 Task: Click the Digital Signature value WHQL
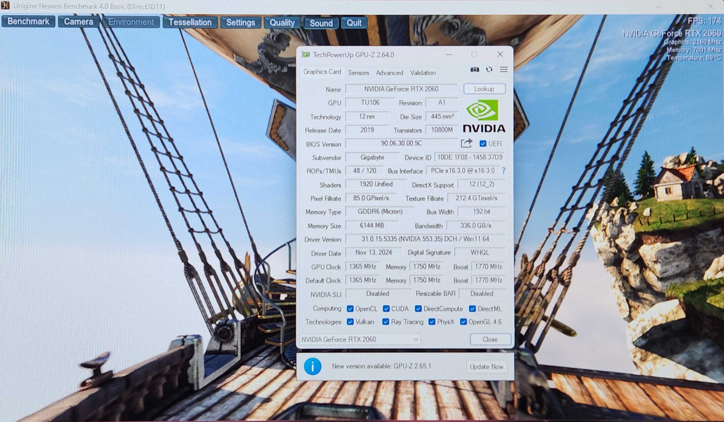point(479,252)
